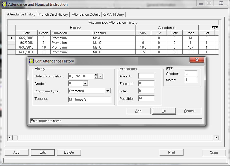Open the Attendance Details tab
Screen dimensions: 230x166
click(86, 14)
